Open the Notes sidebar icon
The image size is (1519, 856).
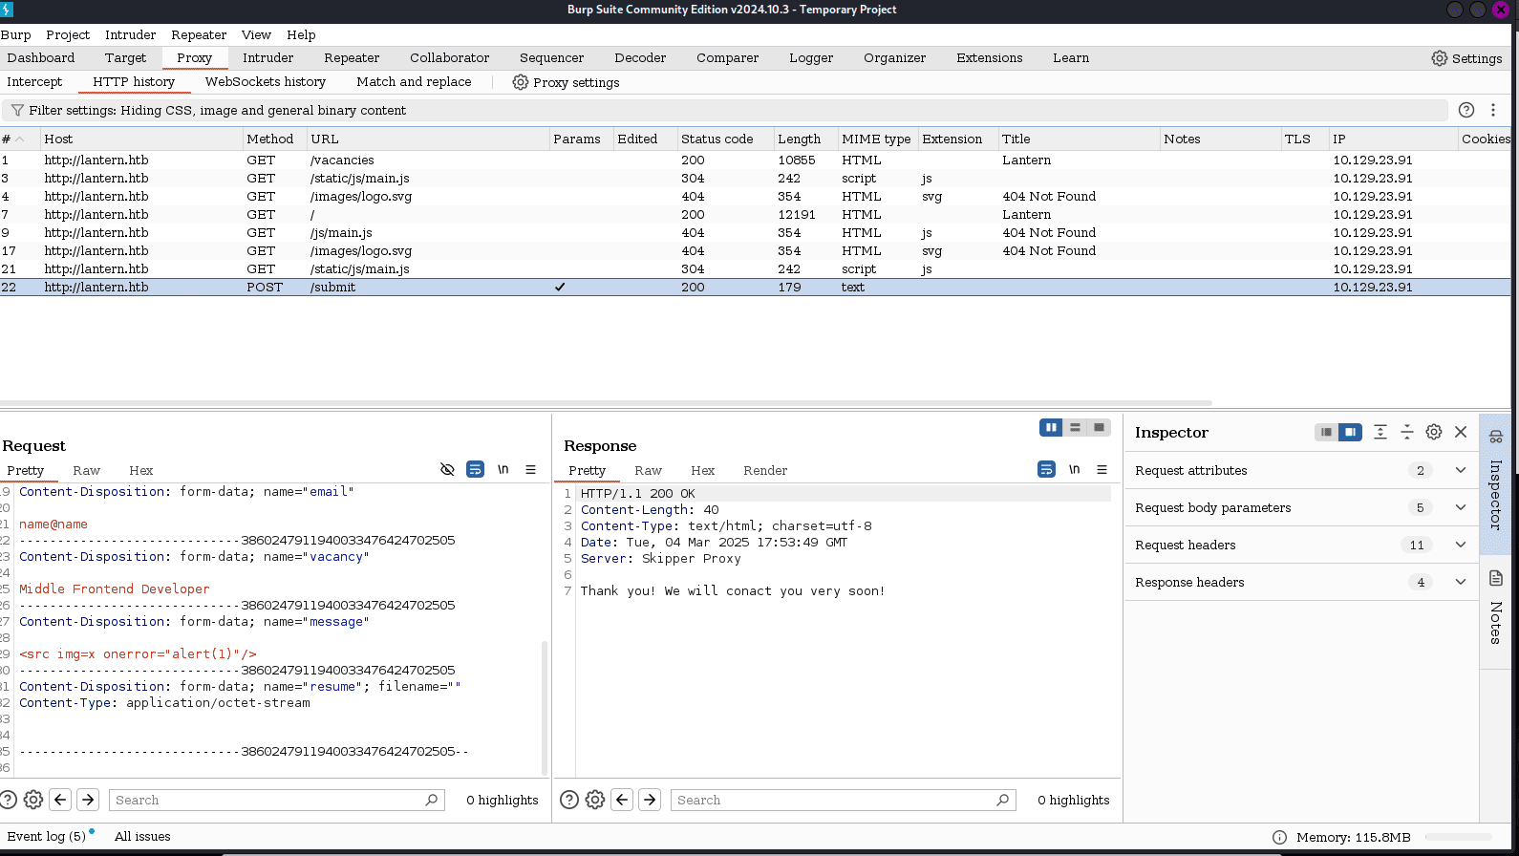click(x=1496, y=578)
